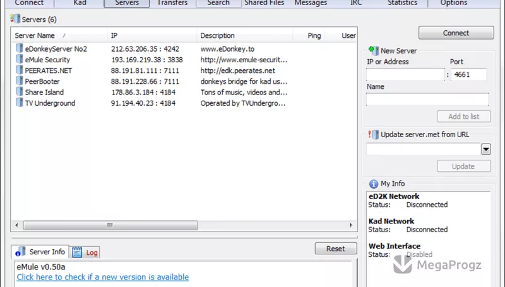Image resolution: width=505 pixels, height=287 pixels.
Task: Focus the IP or Address input field
Action: pyautogui.click(x=405, y=74)
